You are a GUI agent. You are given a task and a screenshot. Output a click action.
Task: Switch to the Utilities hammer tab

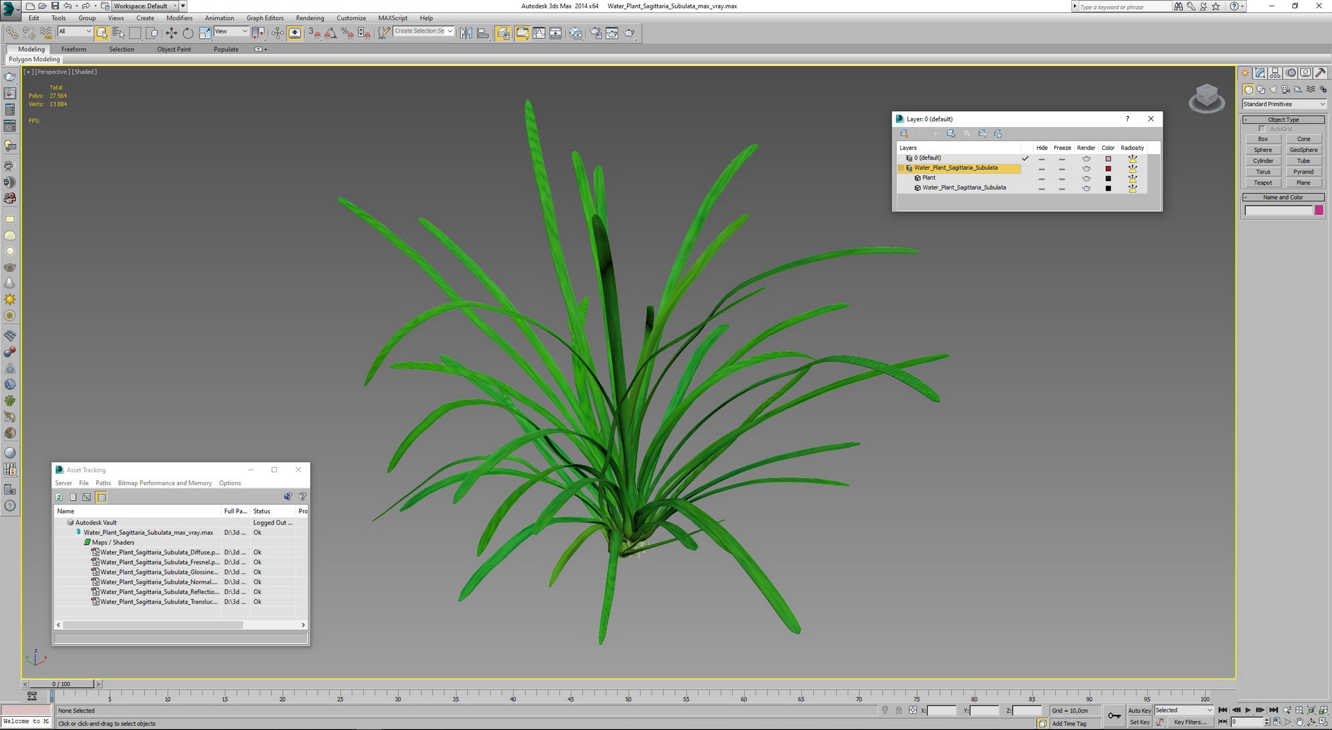pyautogui.click(x=1320, y=73)
